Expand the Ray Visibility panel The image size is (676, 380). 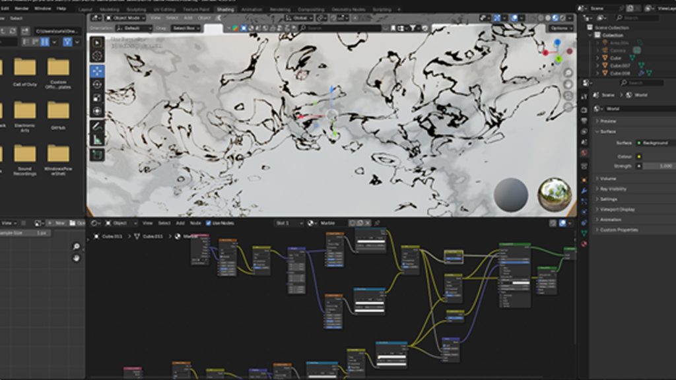(613, 189)
